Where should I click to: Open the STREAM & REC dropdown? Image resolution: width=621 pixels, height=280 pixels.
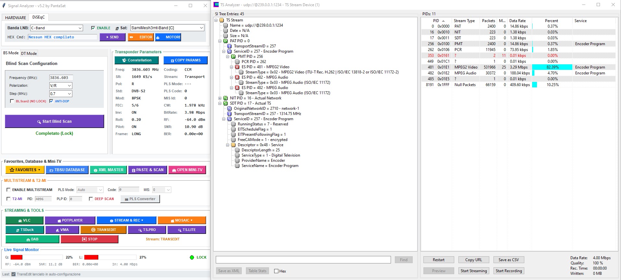[x=127, y=220]
